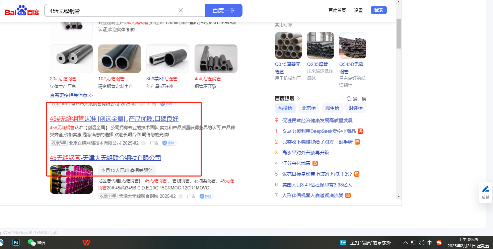The width and height of the screenshot is (493, 249).
Task: Click the 保障 badge beside 天津大无缝联合钢铁
Action: click(x=206, y=196)
